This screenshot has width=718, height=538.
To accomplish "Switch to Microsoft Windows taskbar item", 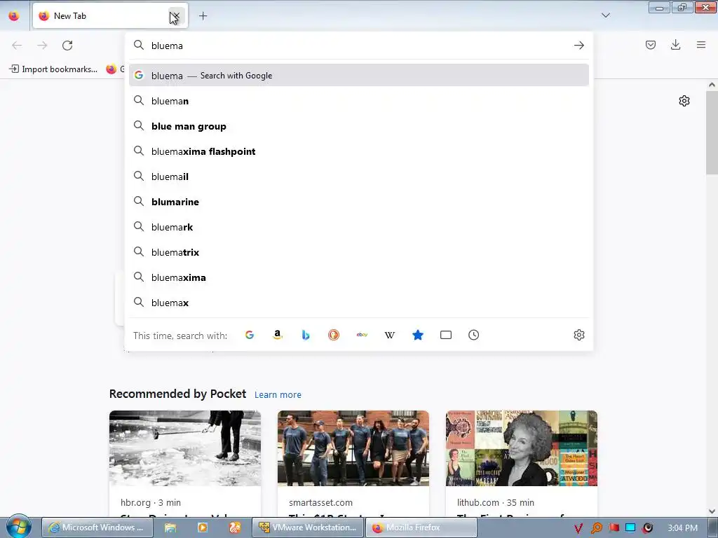I will pos(97,527).
